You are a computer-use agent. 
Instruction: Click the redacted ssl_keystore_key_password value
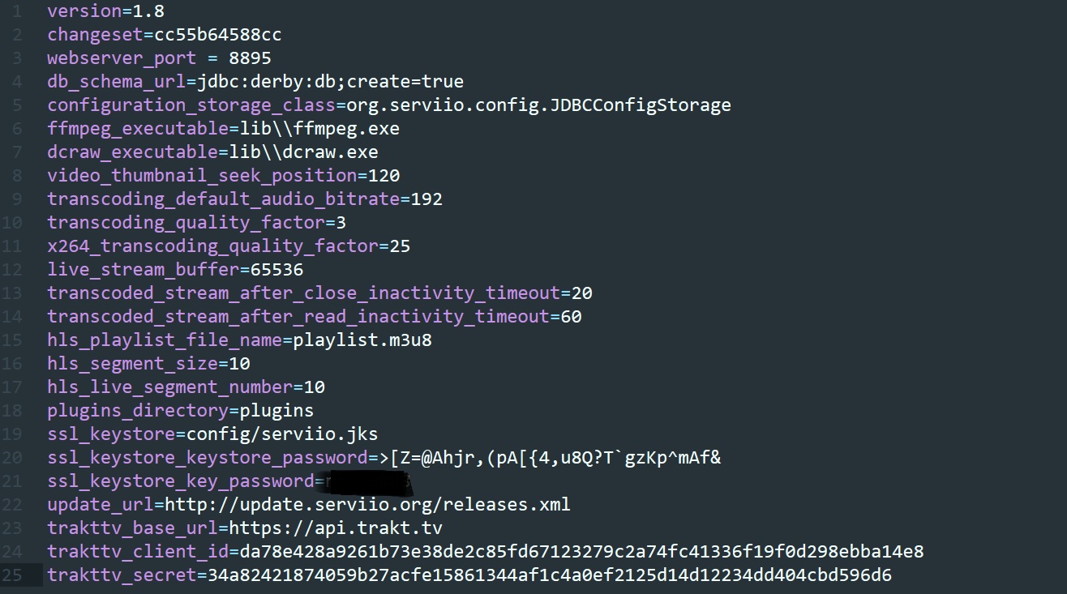click(x=368, y=482)
